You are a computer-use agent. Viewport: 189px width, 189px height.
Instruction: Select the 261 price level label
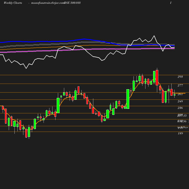click(180, 94)
